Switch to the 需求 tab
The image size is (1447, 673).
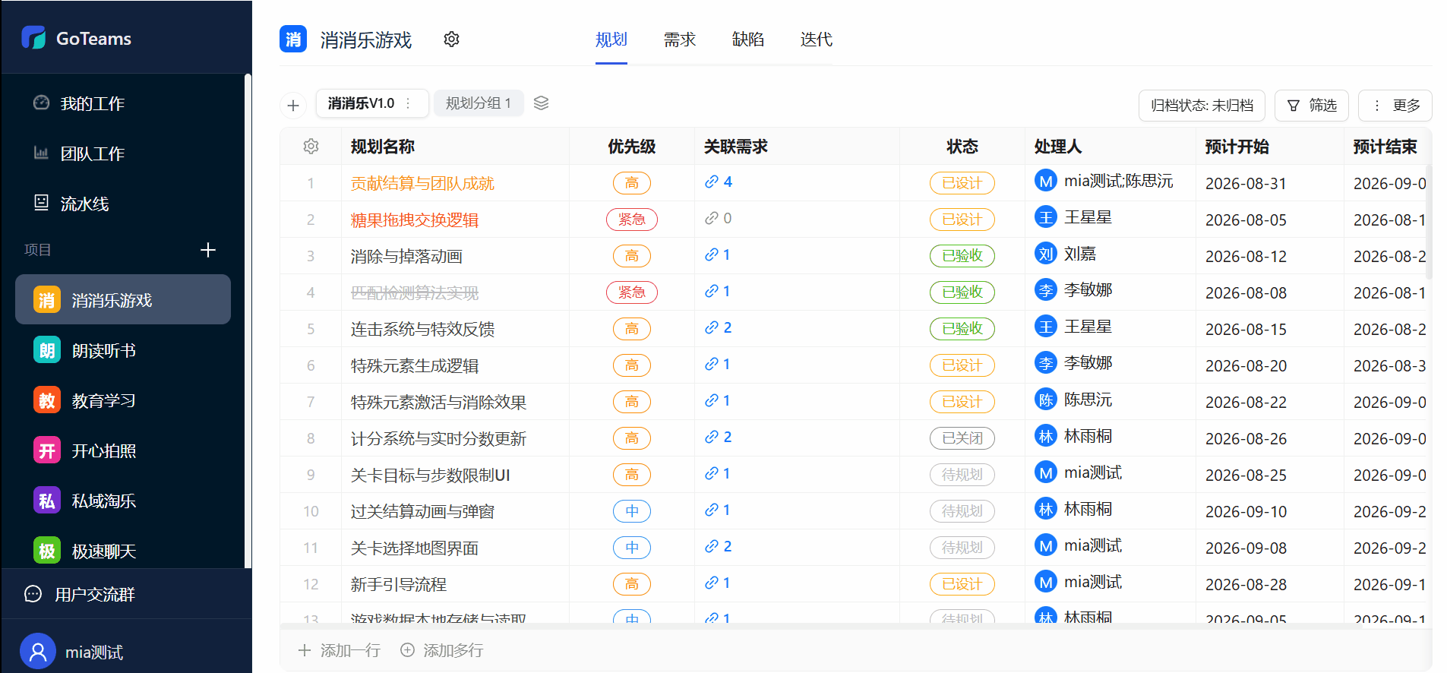[680, 39]
